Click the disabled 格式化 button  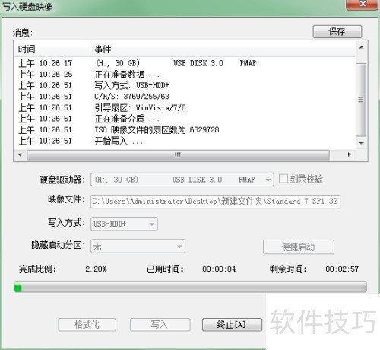pos(87,325)
